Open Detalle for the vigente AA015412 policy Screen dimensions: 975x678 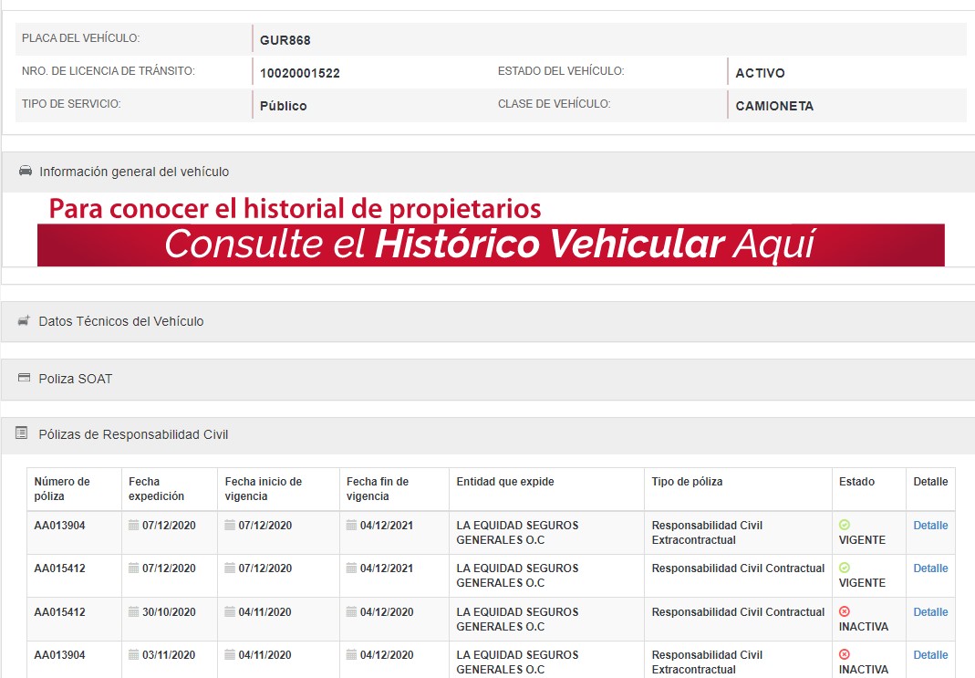tap(930, 568)
